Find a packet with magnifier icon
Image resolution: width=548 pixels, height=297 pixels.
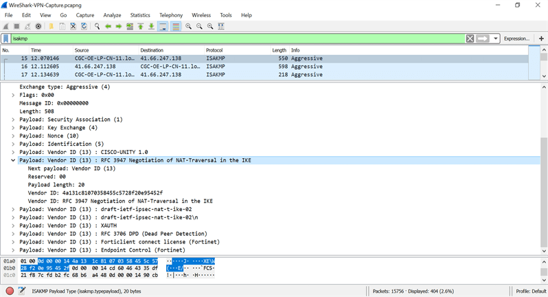(97, 26)
